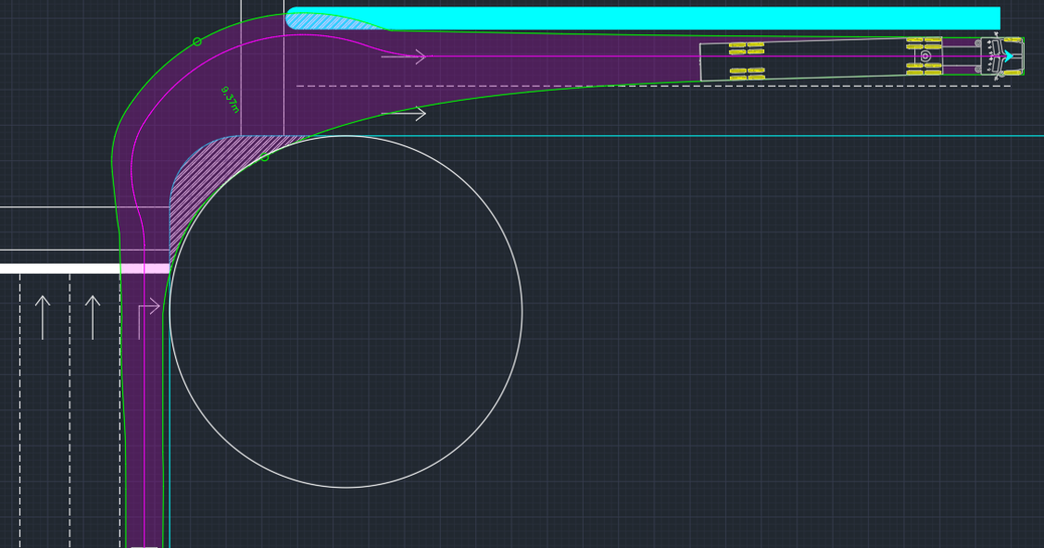Click the second upward lane arrow
Image resolution: width=1044 pixels, height=548 pixels.
click(93, 317)
